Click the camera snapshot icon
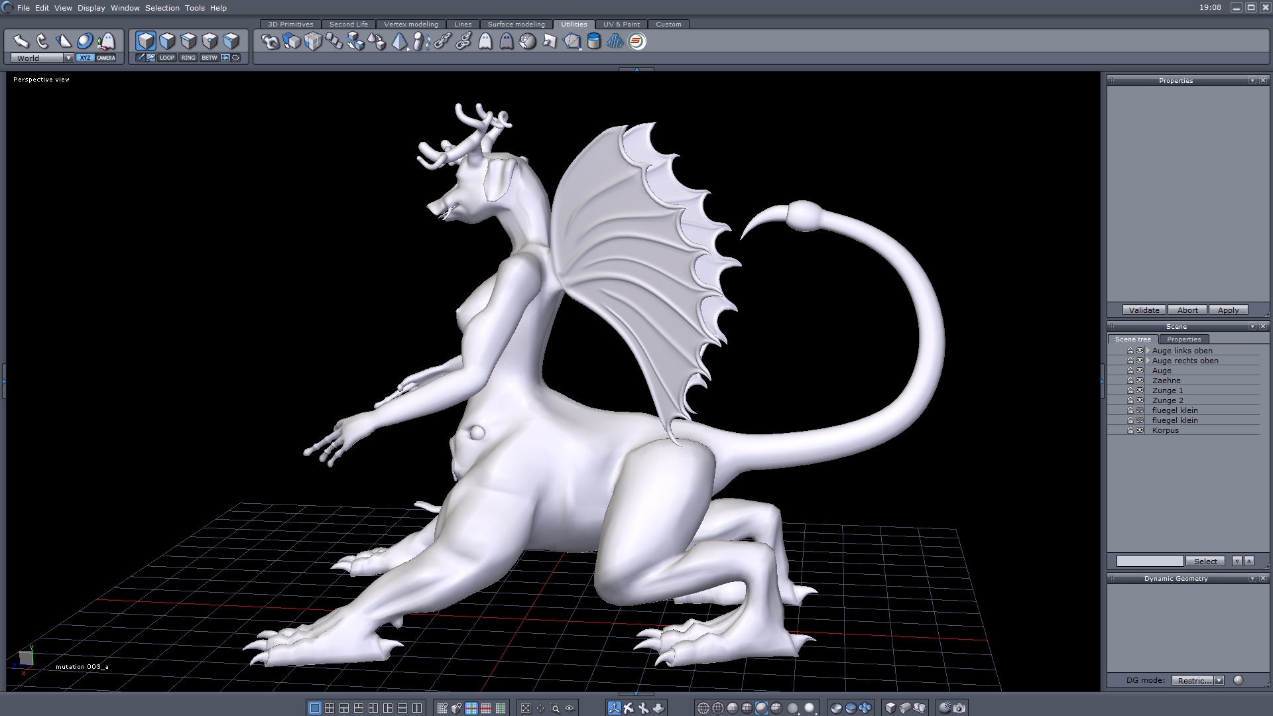Image resolution: width=1273 pixels, height=716 pixels. (959, 708)
